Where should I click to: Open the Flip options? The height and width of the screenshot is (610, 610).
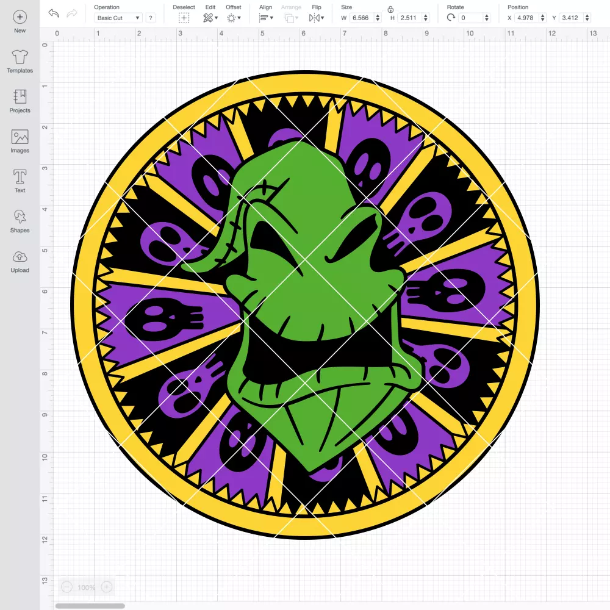[x=316, y=18]
